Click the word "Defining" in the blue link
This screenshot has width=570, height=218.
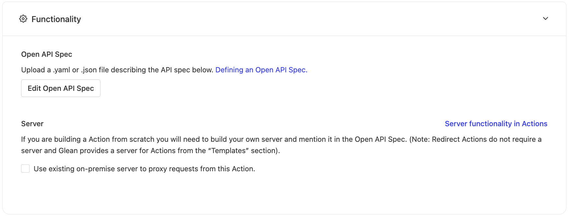point(229,70)
